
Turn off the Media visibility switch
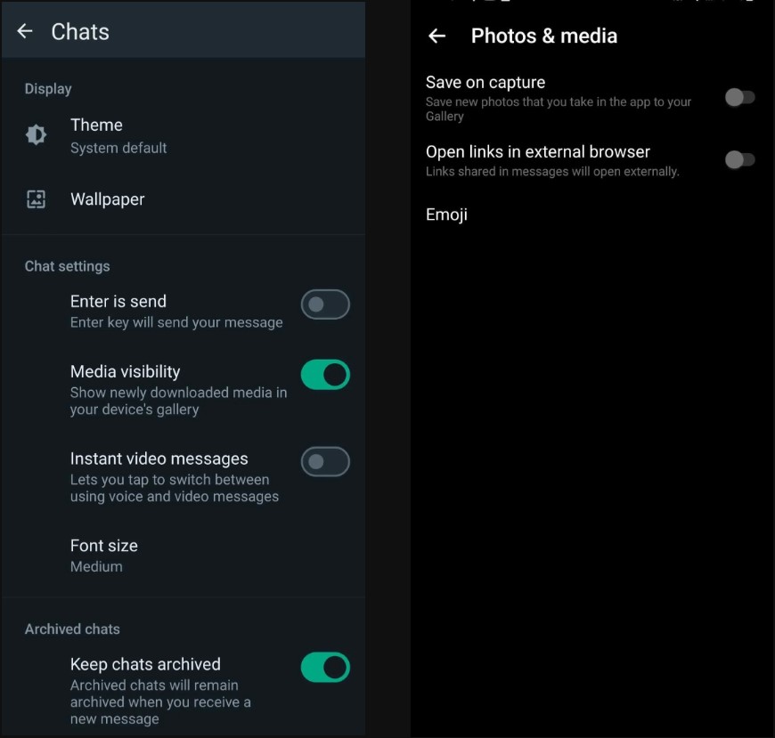325,375
